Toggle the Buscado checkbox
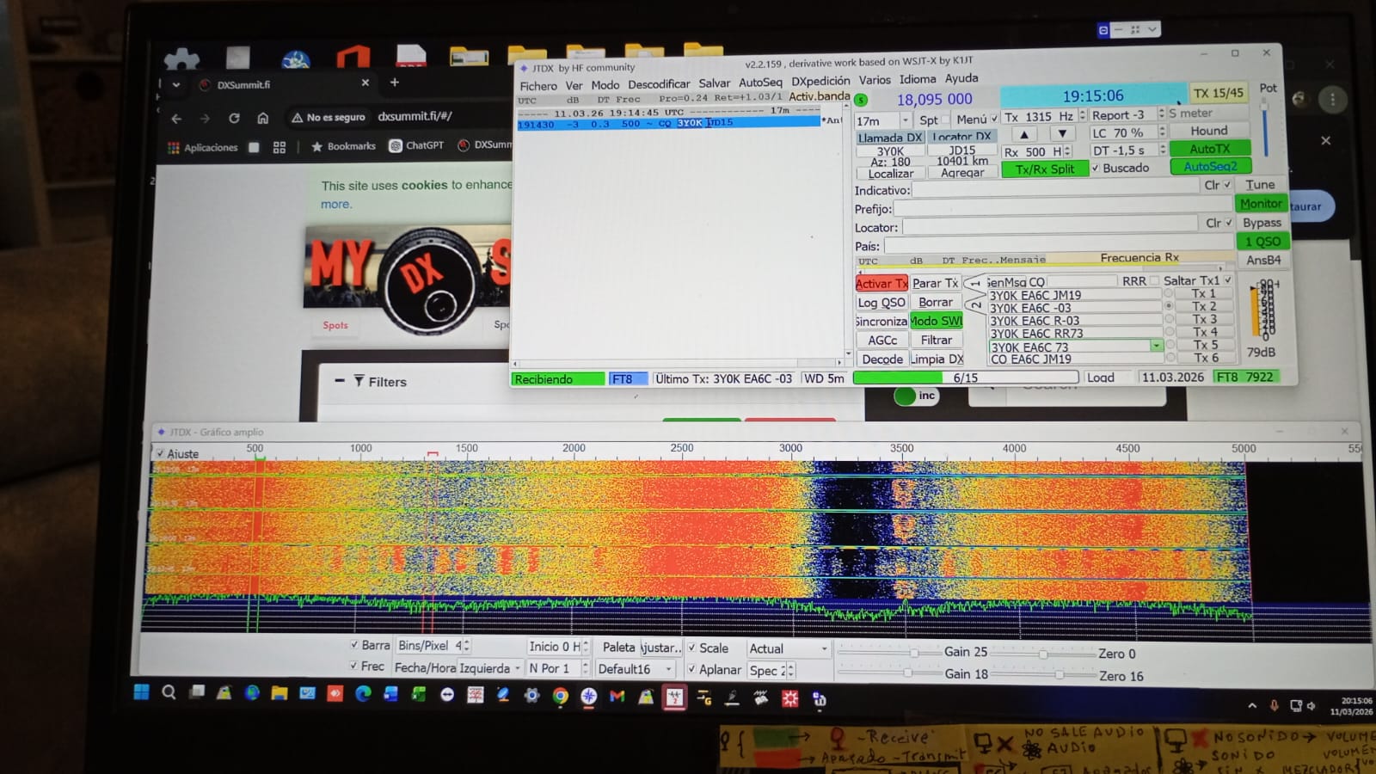Screen dimensions: 1376x774 click(x=1096, y=168)
